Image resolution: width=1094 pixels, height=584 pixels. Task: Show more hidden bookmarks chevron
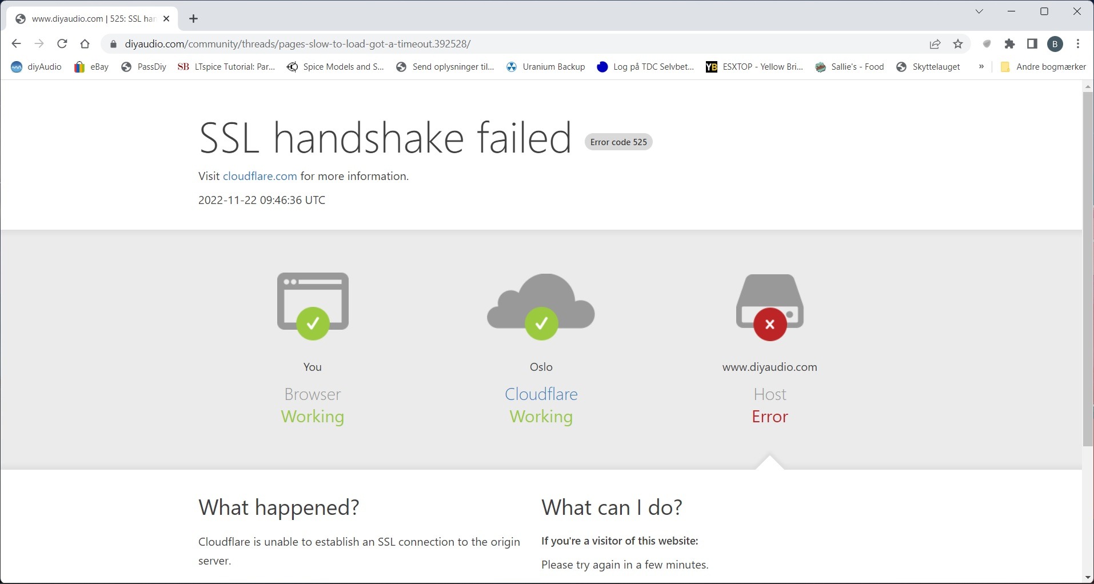click(x=981, y=67)
